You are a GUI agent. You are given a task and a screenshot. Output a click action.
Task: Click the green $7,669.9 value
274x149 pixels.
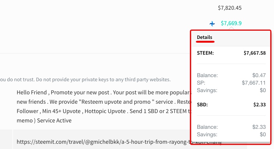[x=231, y=23]
